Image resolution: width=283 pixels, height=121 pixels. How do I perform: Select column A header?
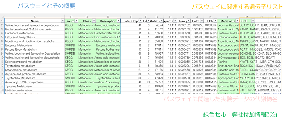[x=35, y=17]
